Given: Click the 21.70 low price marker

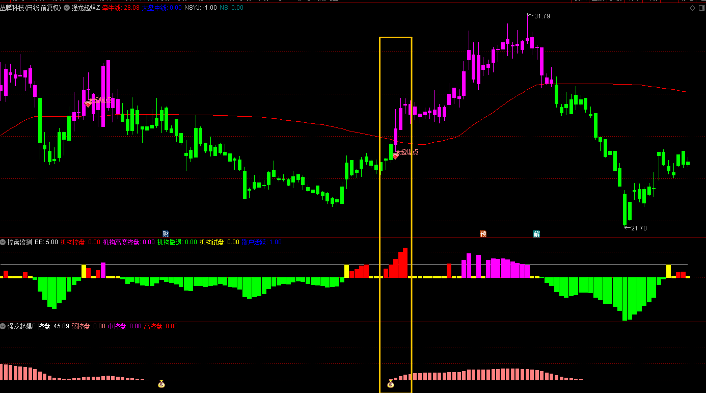Looking at the screenshot, I should 638,228.
